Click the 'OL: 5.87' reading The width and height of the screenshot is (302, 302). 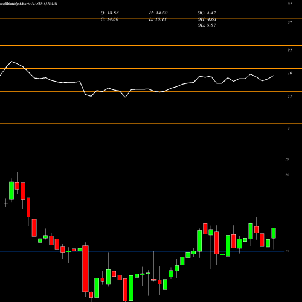point(207,25)
